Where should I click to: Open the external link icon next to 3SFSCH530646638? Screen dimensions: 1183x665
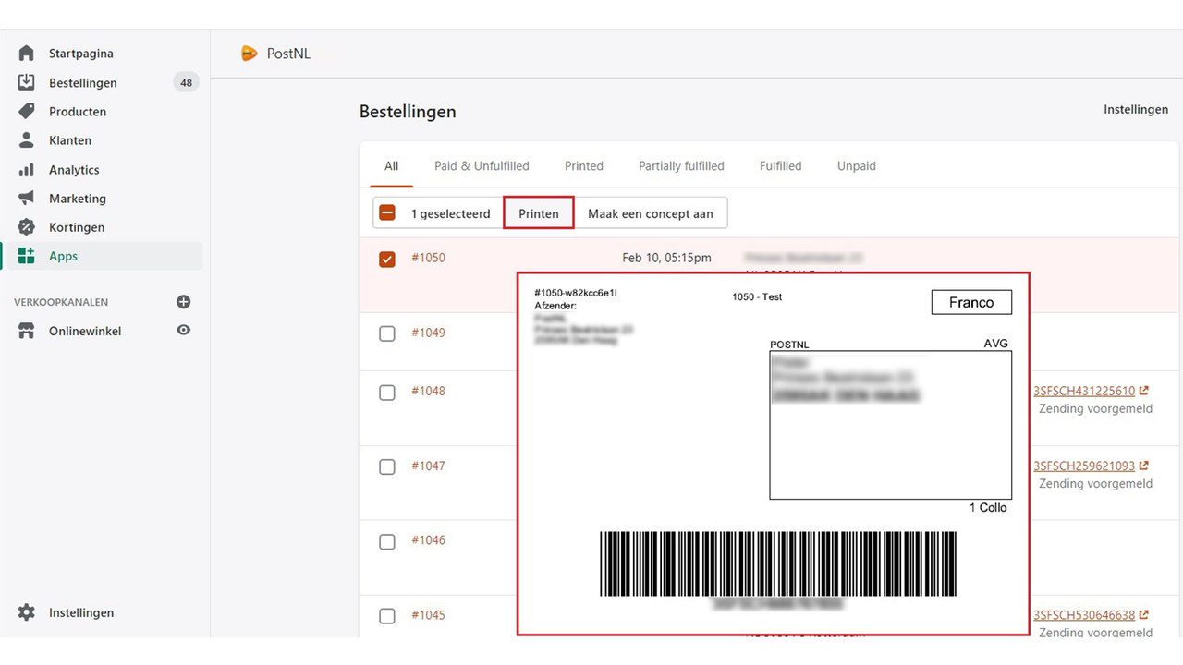[1143, 615]
